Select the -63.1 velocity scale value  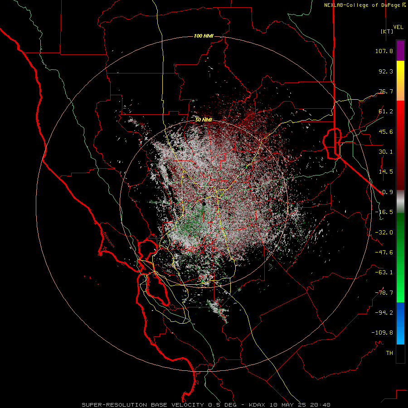384,272
